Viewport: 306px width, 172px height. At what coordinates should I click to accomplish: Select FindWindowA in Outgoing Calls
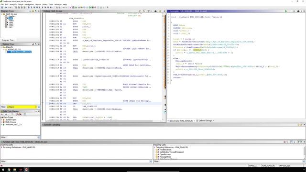tap(165, 150)
